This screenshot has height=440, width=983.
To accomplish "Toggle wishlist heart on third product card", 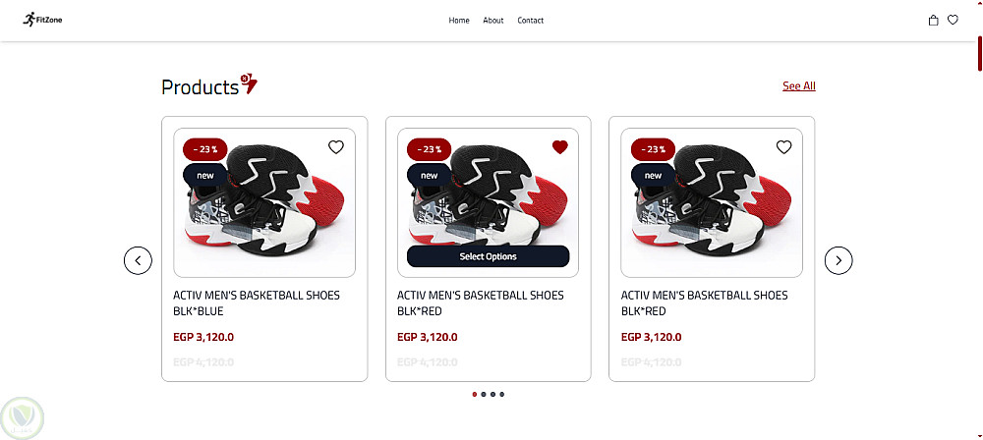I will (783, 147).
